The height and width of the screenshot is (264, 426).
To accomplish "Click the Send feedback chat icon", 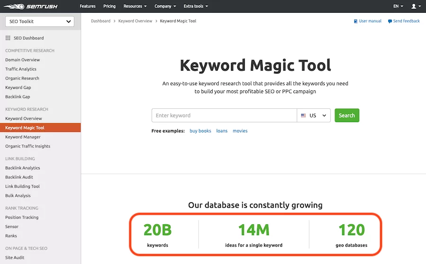I will click(x=390, y=21).
